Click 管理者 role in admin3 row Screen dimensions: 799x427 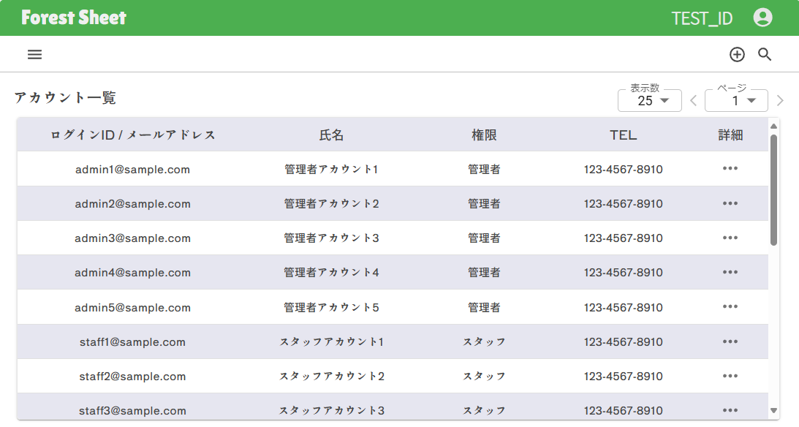[484, 238]
